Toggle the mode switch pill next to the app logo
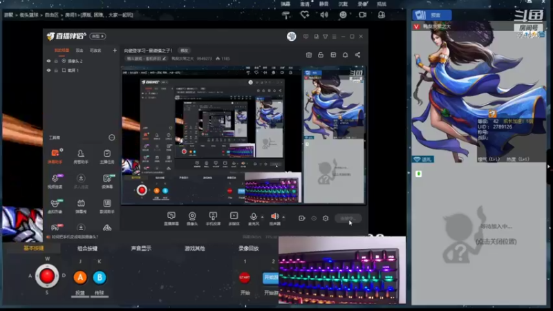This screenshot has width=553, height=311. pos(97,36)
